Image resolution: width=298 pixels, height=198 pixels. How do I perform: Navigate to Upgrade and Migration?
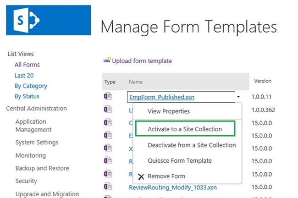click(47, 194)
